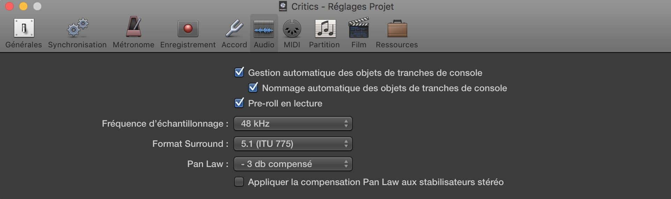Open Ressources briefcase icon
Viewport: 671px width, 199px height.
click(x=397, y=28)
